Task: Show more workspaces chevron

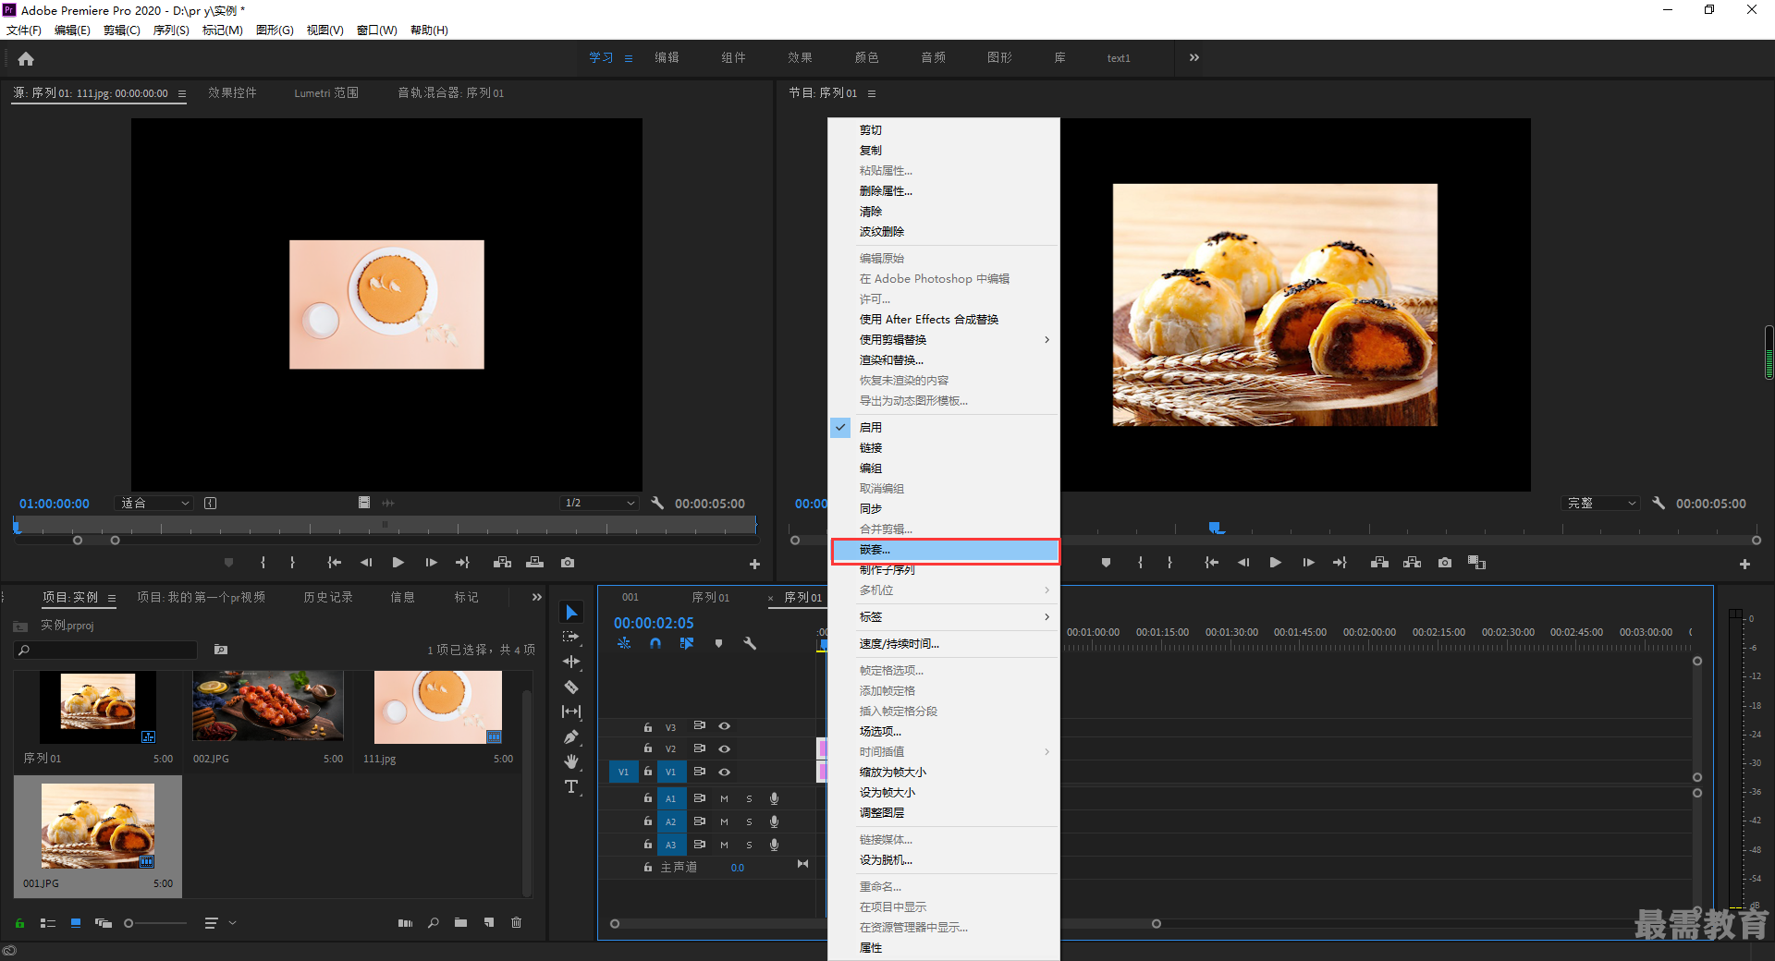Action: pos(1194,57)
